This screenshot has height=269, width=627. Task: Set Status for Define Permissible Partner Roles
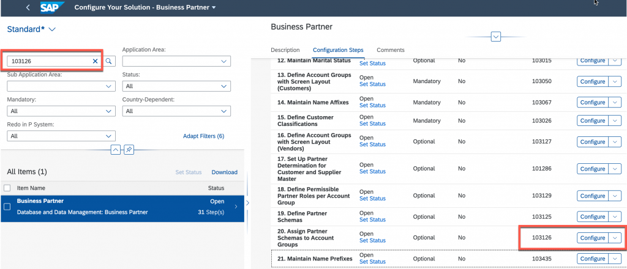372,198
